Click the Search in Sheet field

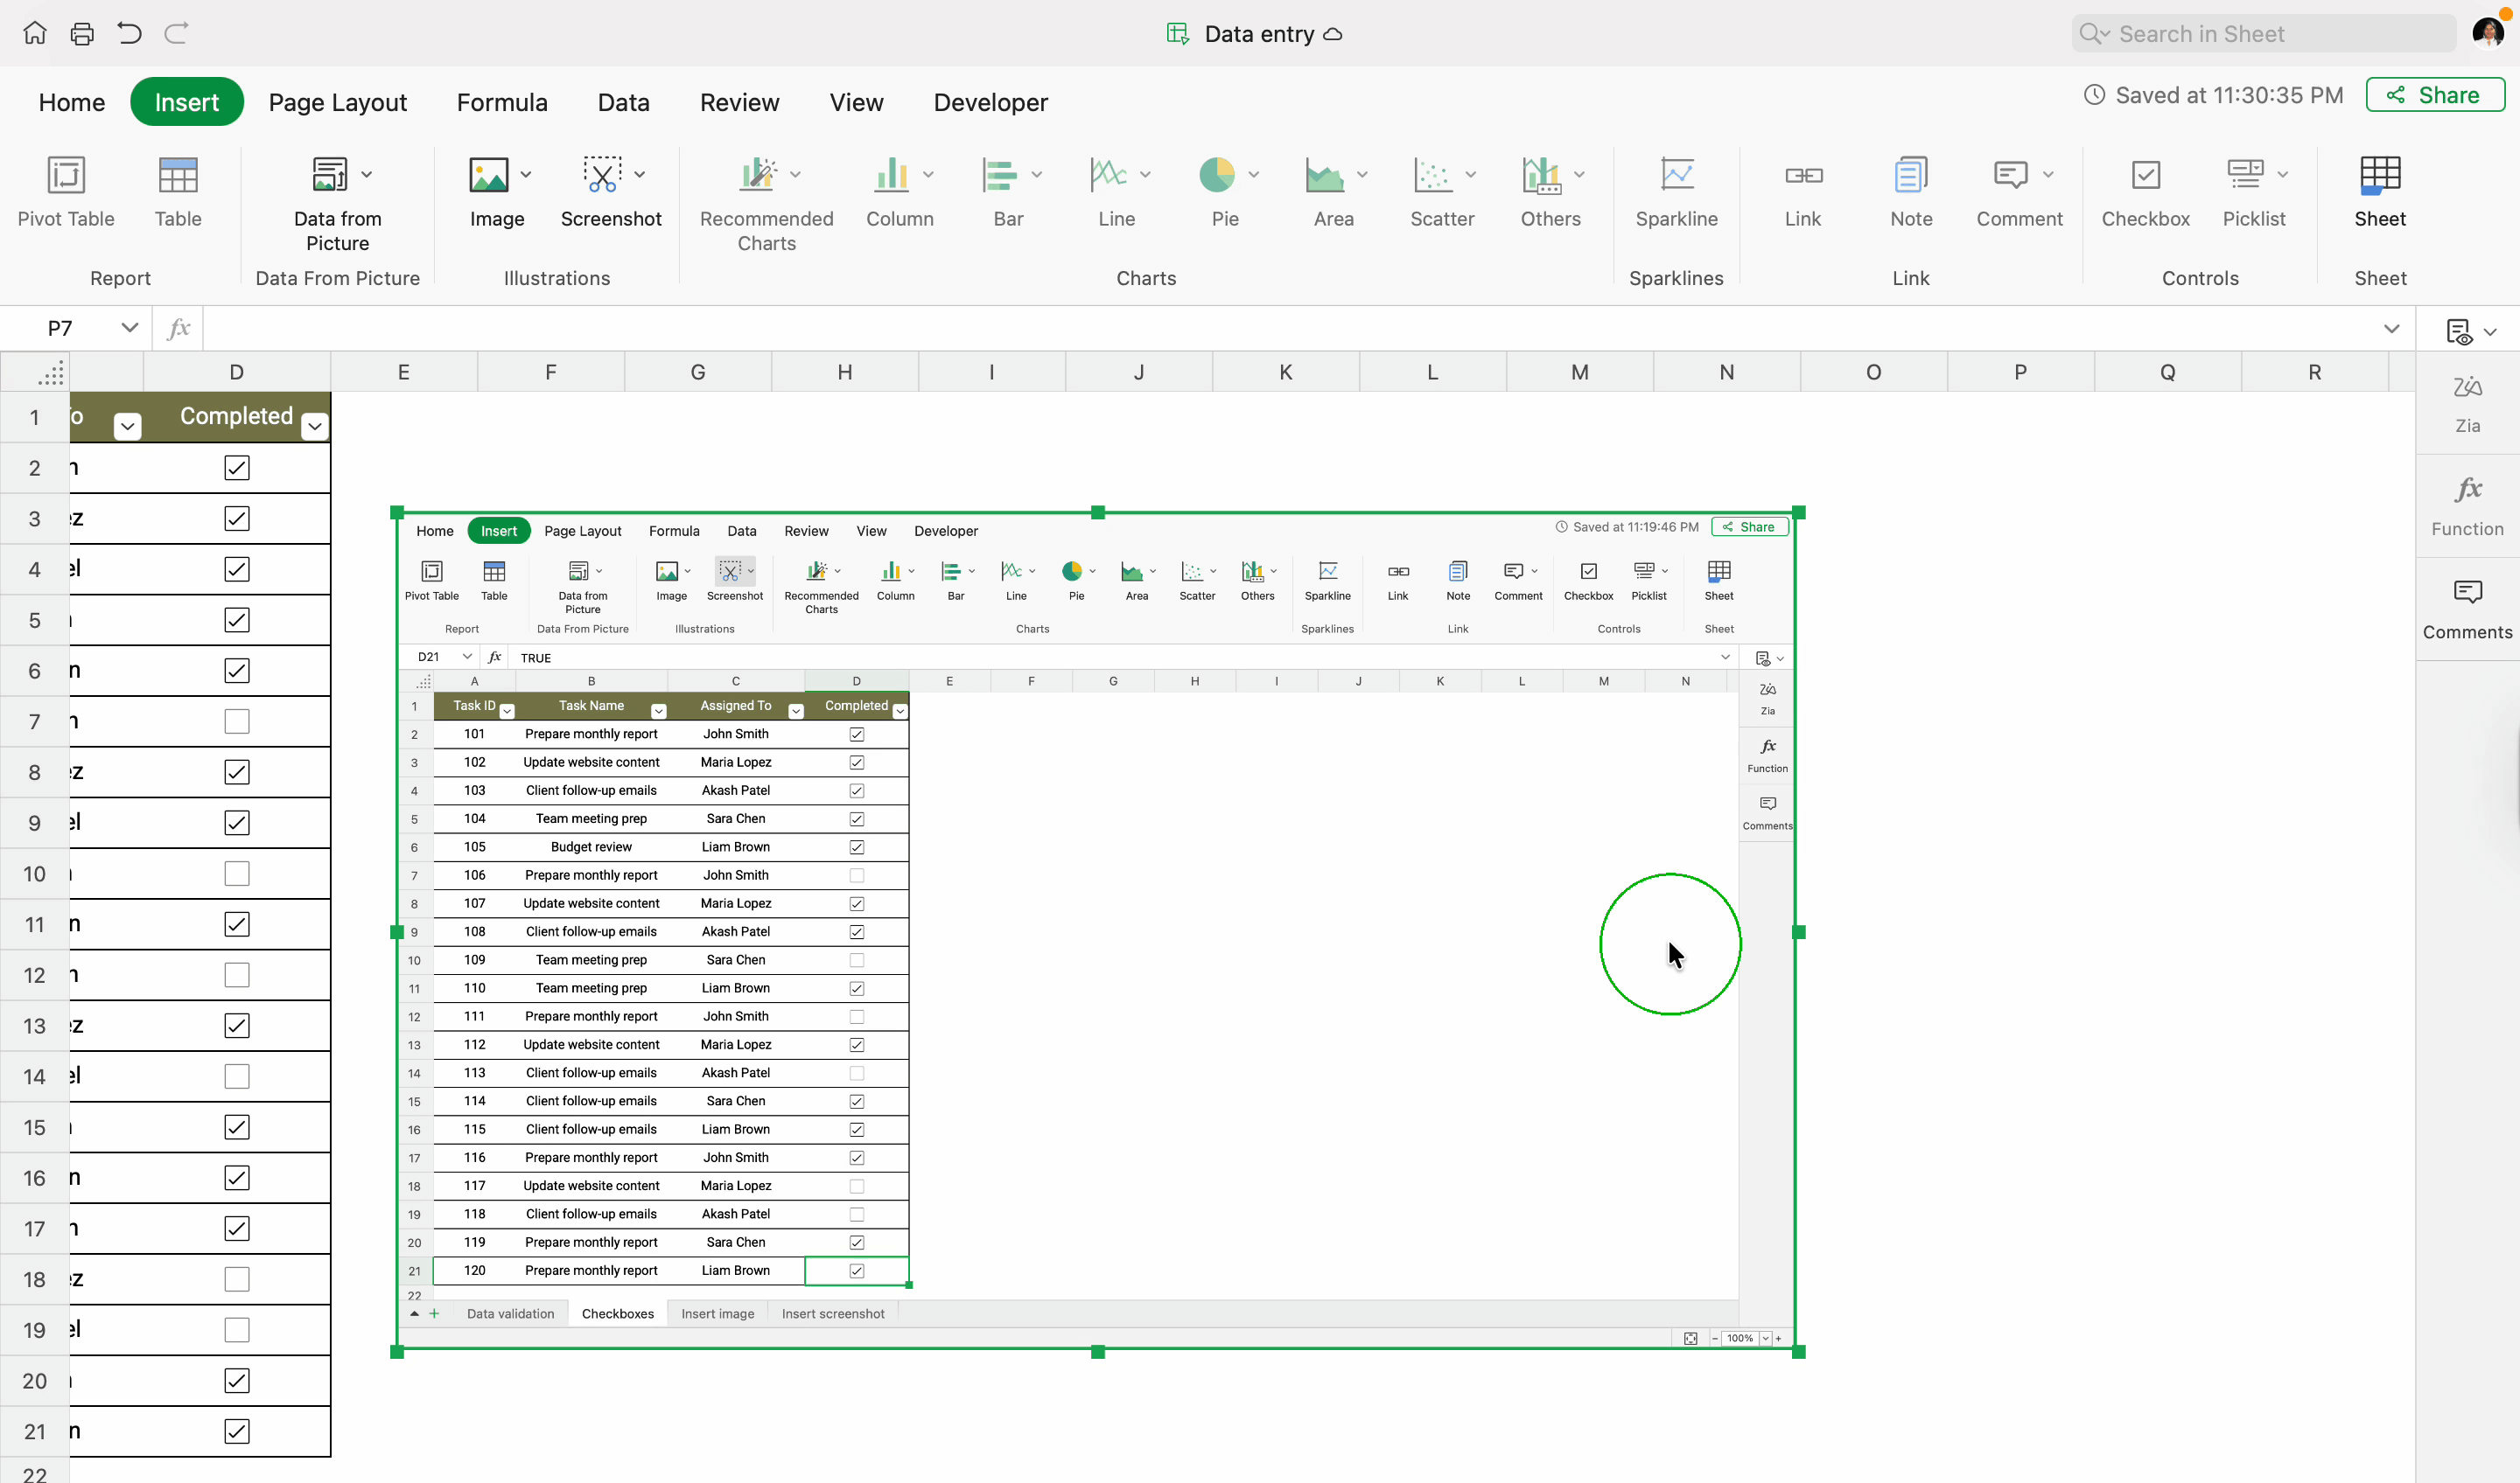2262,34
